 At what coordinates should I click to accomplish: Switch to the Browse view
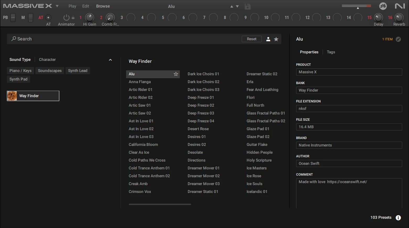pyautogui.click(x=103, y=6)
